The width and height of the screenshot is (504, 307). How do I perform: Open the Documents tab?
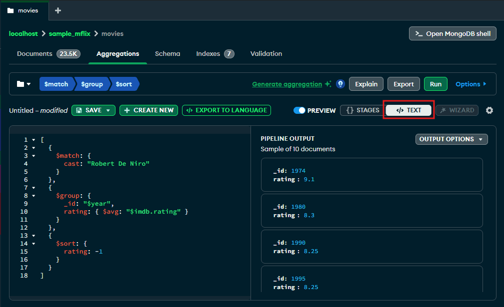[x=34, y=53]
